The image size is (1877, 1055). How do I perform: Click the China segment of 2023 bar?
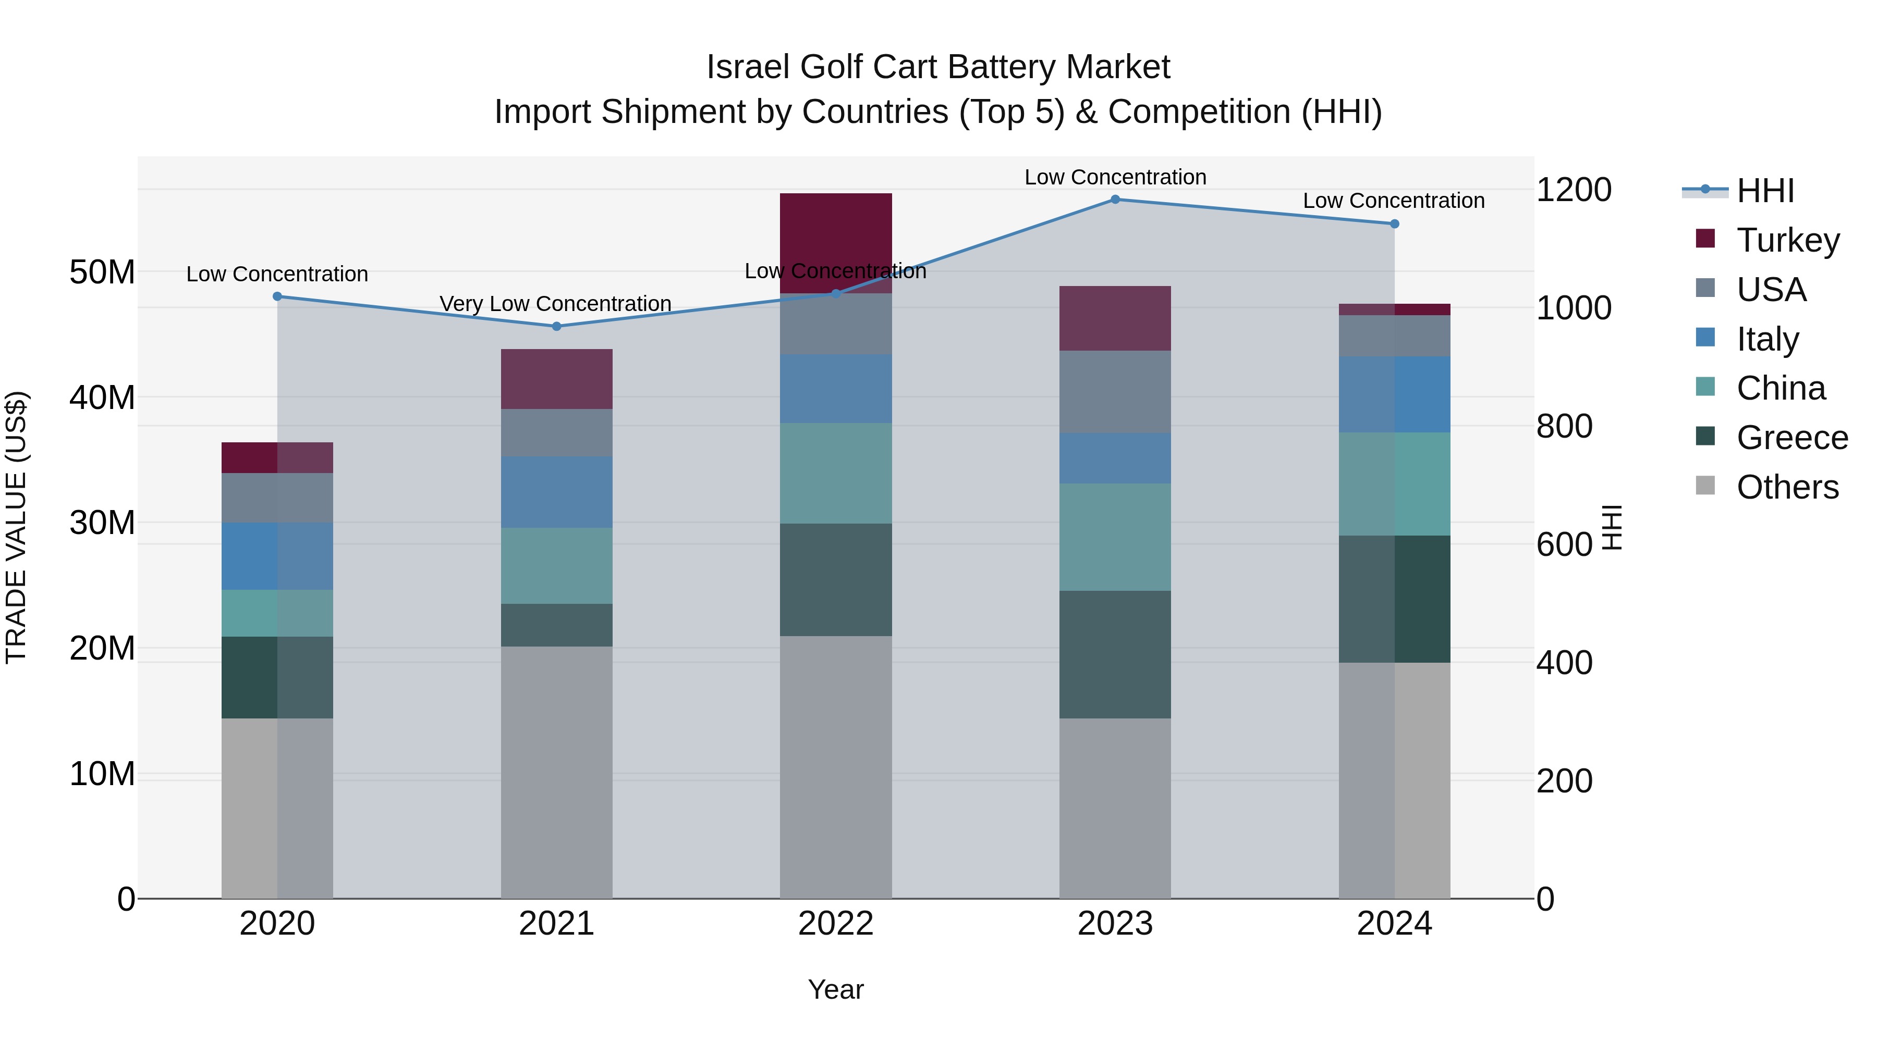[x=1115, y=537]
